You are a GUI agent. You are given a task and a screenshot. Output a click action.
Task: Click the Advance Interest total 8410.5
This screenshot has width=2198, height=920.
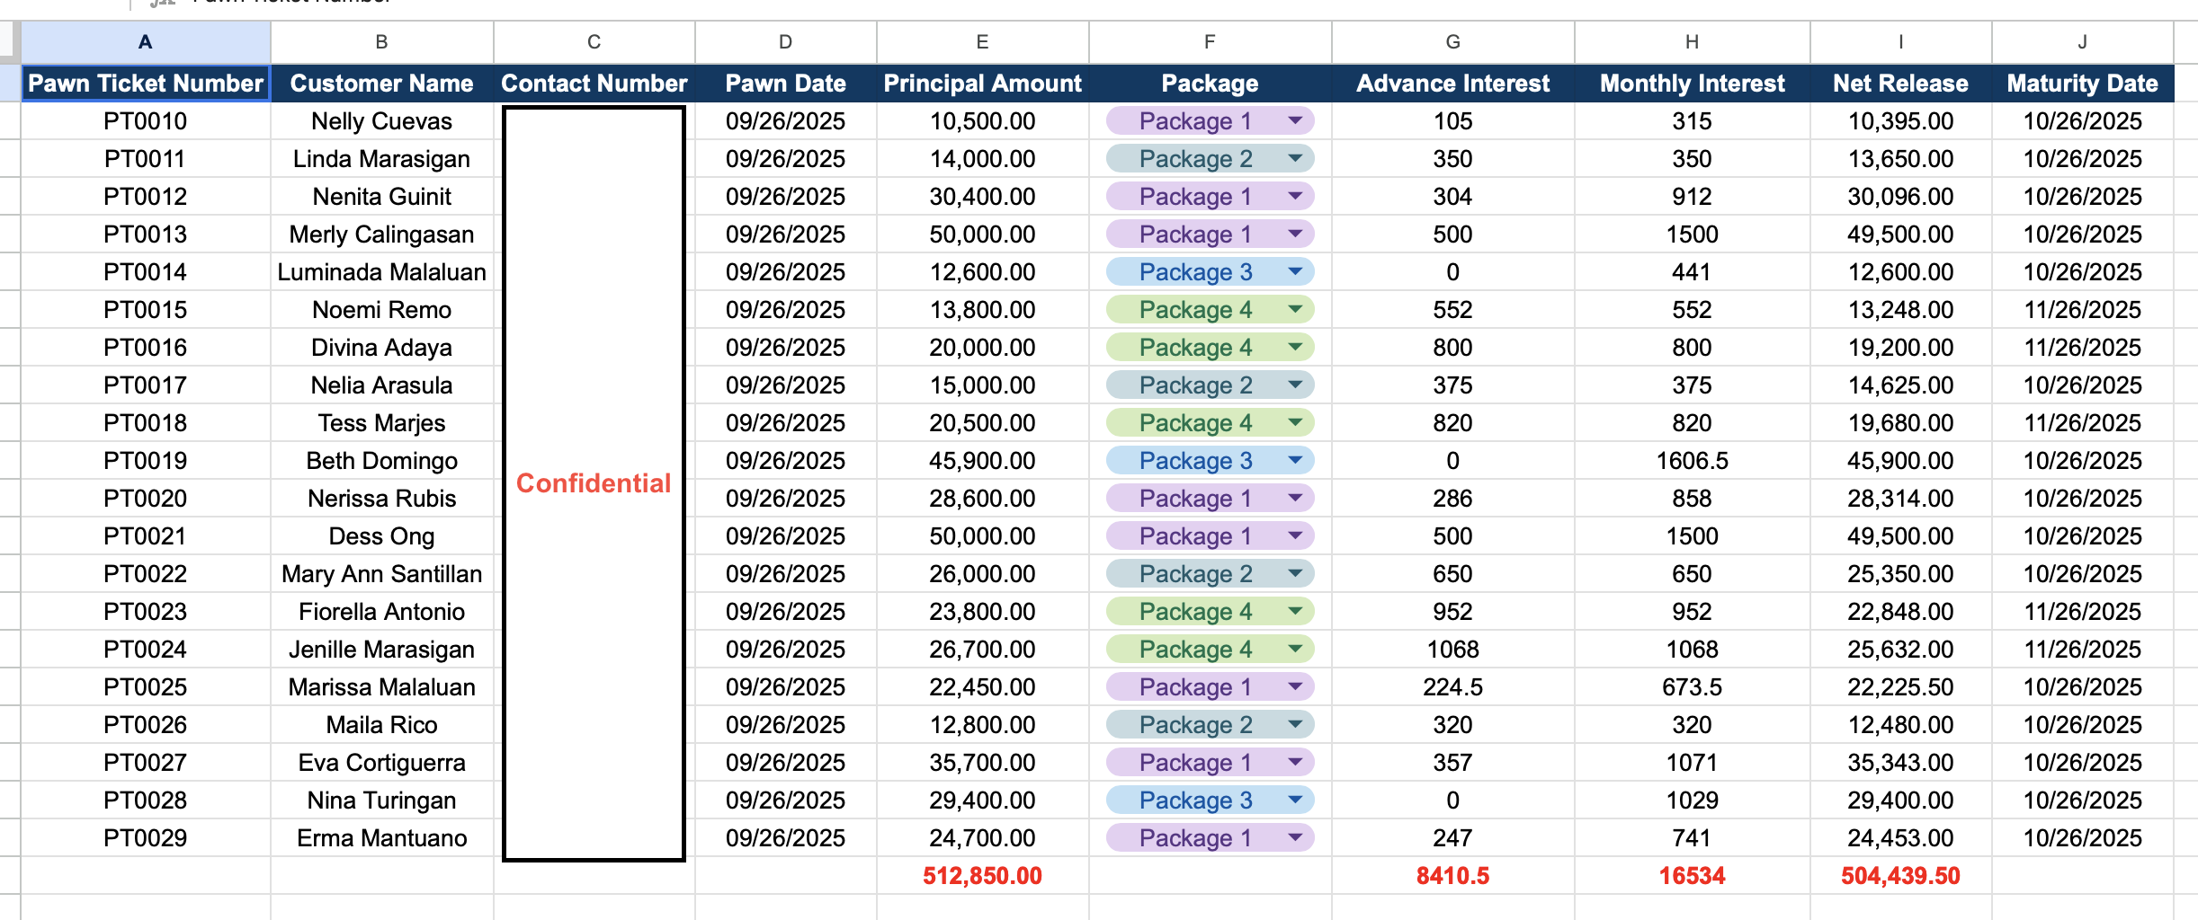click(x=1452, y=876)
